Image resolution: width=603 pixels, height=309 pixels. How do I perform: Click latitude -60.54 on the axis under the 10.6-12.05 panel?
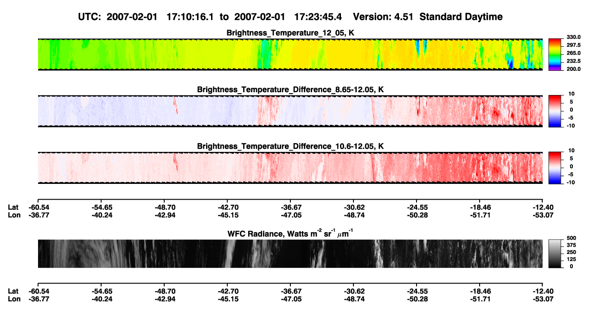tap(38, 207)
